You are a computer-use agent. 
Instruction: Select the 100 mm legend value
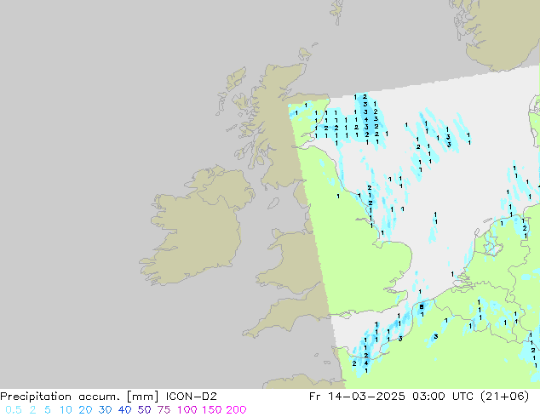(187, 410)
